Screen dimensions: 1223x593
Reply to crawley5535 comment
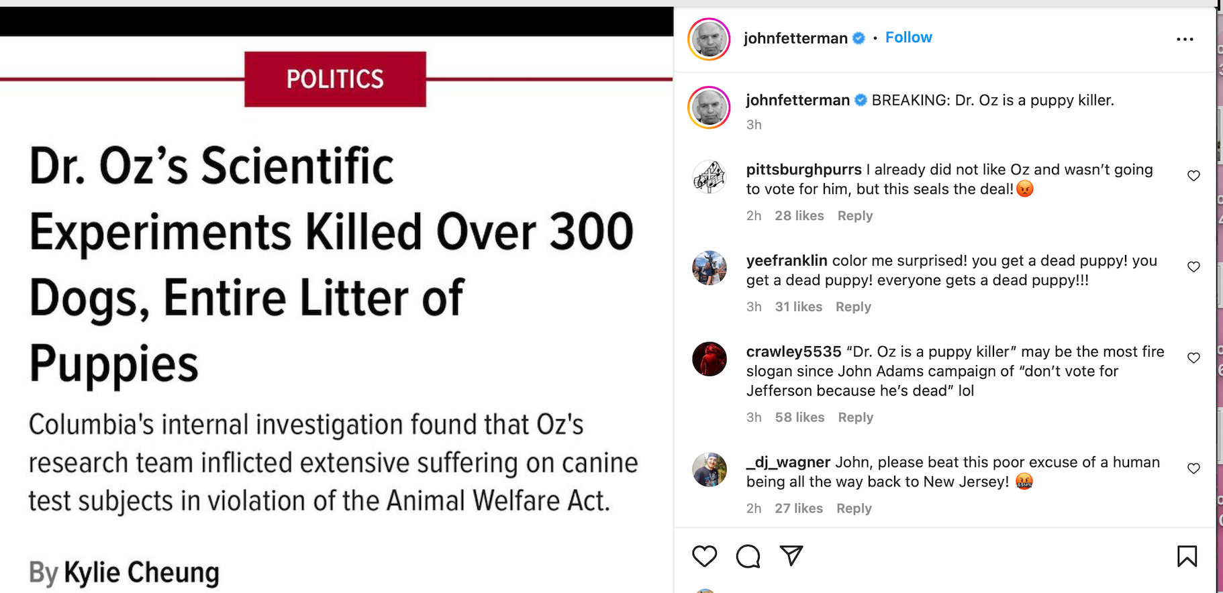click(855, 417)
